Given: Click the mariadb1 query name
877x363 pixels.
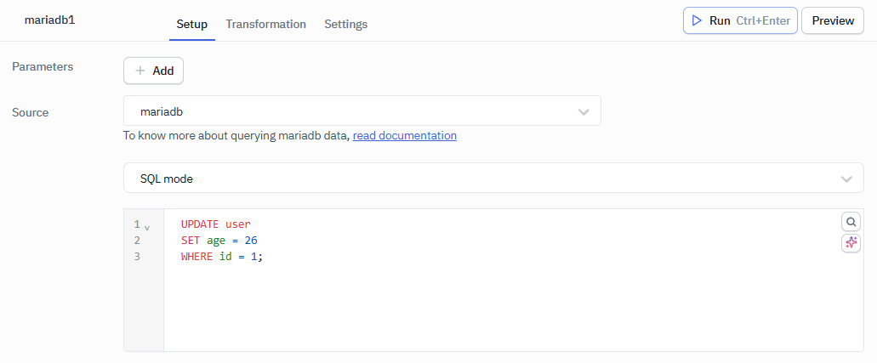Looking at the screenshot, I should pos(49,20).
